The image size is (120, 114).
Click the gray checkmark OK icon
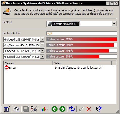pos(81,109)
